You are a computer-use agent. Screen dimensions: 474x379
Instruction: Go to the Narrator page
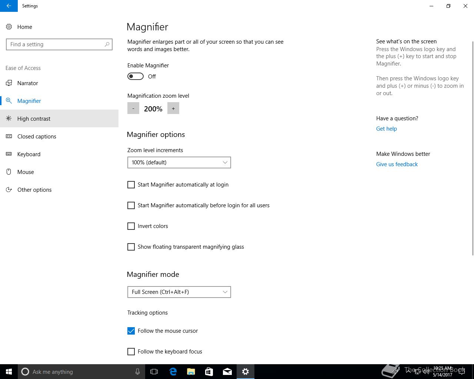59,83
